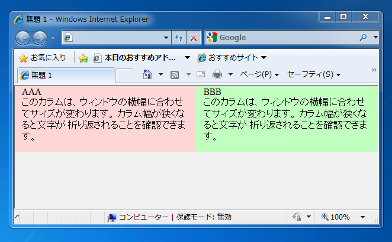The image size is (392, 242).
Task: Click Add to Favorites Bar star icon
Action: point(83,58)
